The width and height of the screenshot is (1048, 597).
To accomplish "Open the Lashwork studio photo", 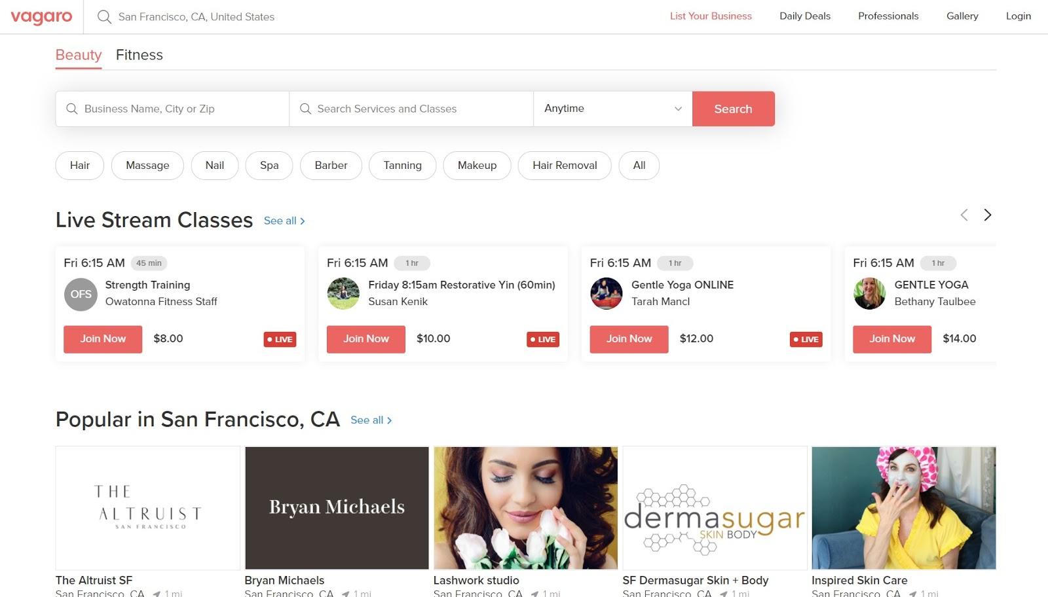I will tap(526, 508).
